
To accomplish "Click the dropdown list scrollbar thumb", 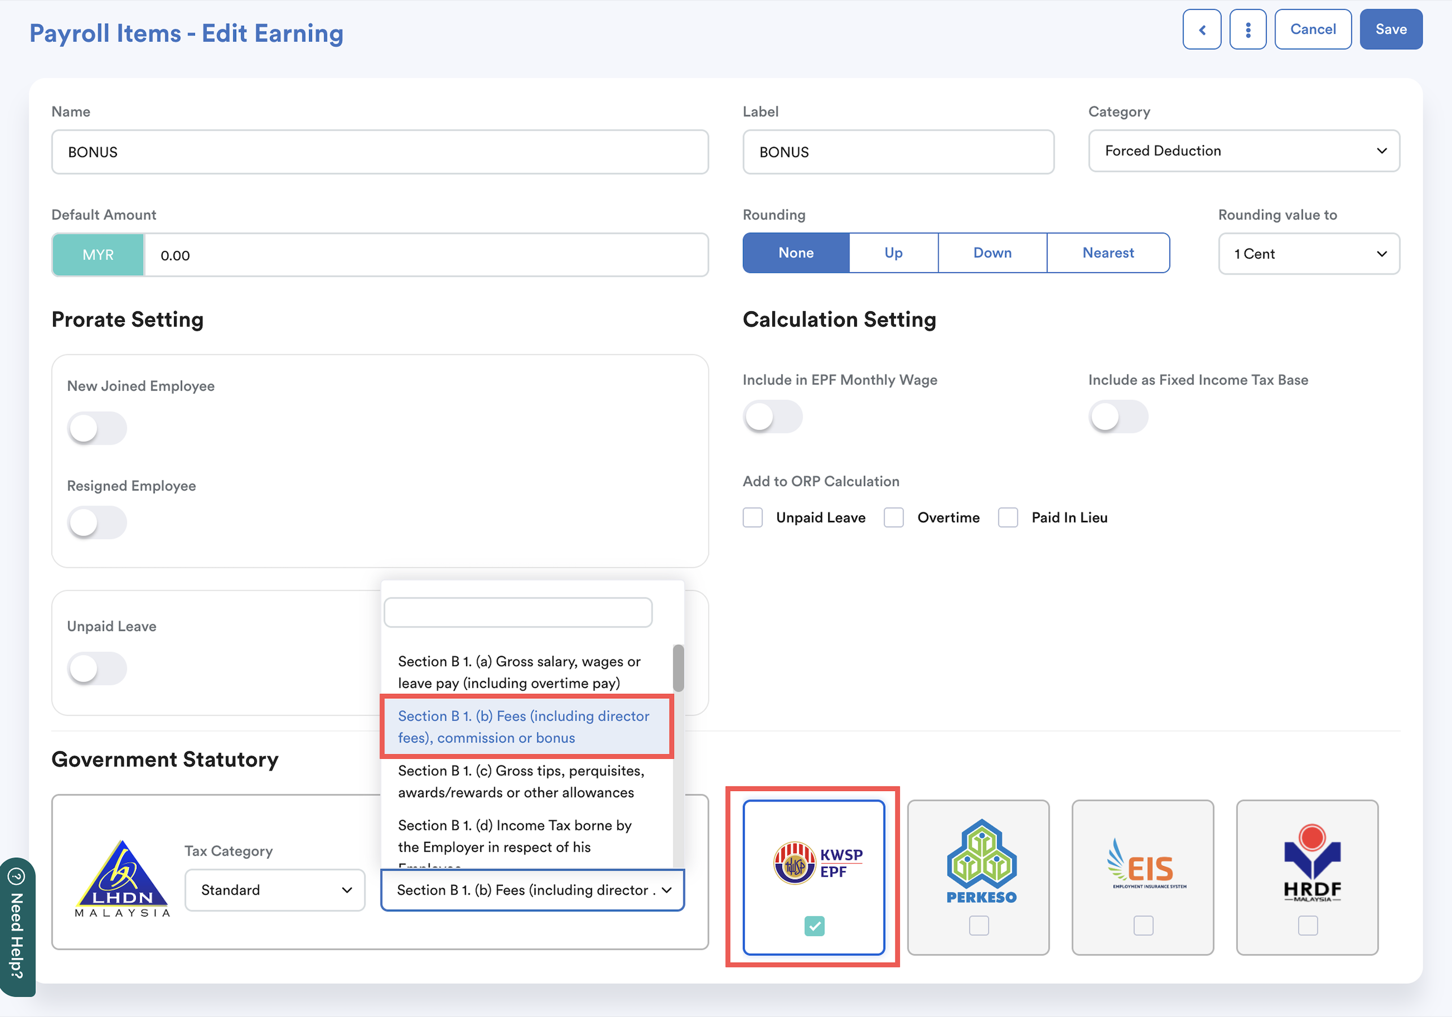I will (678, 668).
